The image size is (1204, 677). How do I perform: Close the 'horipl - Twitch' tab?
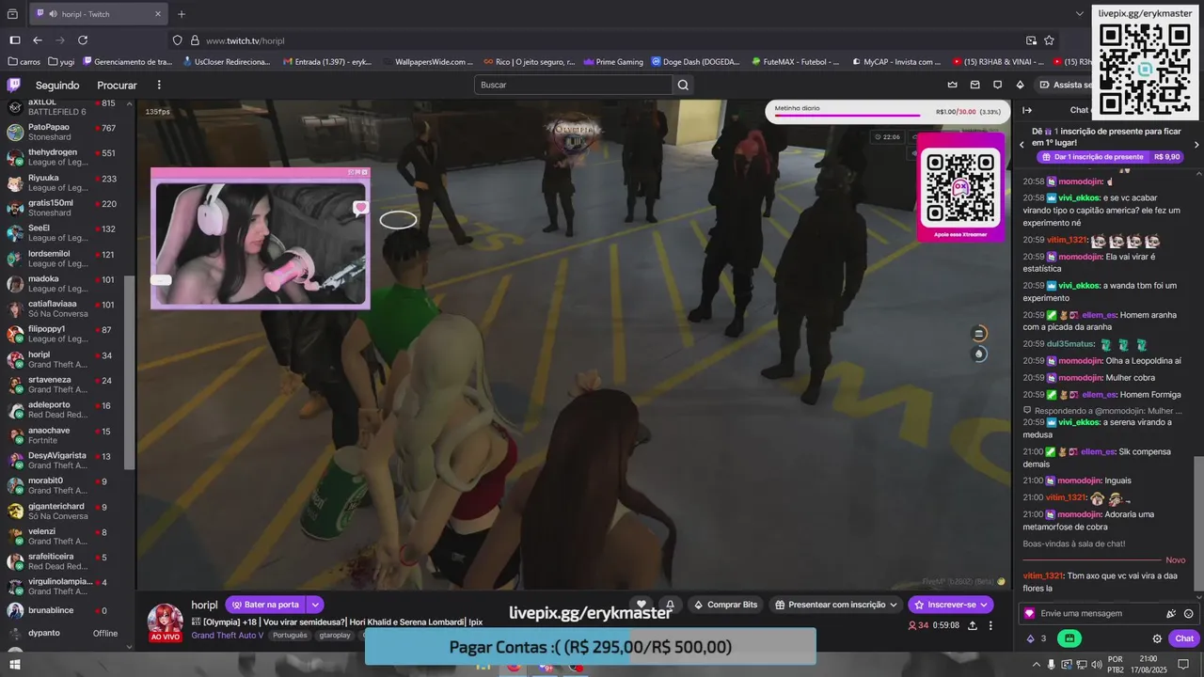pyautogui.click(x=157, y=14)
